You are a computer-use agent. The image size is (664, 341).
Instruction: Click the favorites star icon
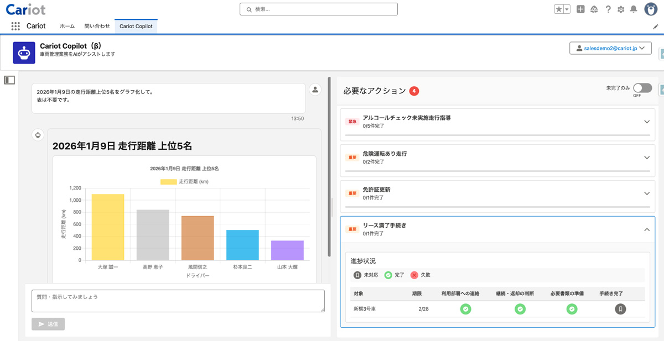click(x=559, y=9)
